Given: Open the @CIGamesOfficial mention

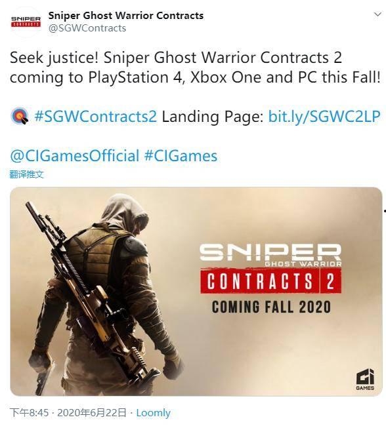Looking at the screenshot, I should click(x=75, y=155).
